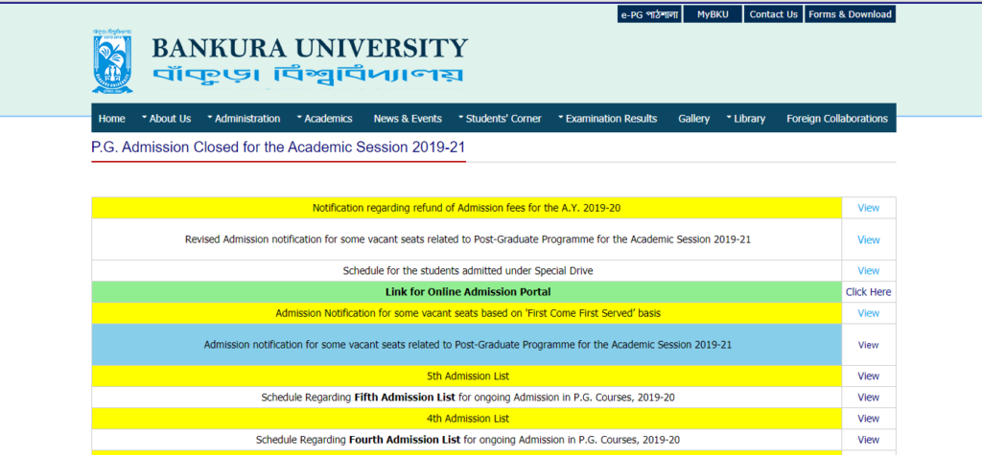View 'First Come First Served' admission notification
The image size is (982, 455).
tap(868, 313)
